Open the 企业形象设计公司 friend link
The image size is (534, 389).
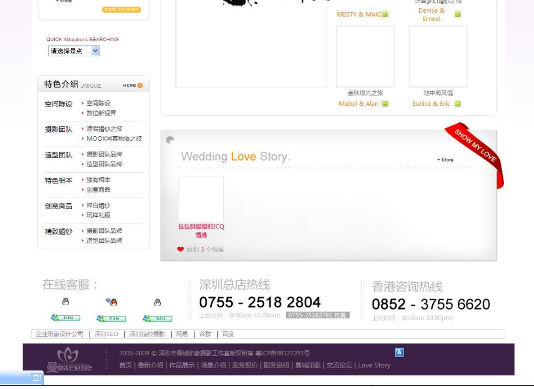pyautogui.click(x=60, y=334)
